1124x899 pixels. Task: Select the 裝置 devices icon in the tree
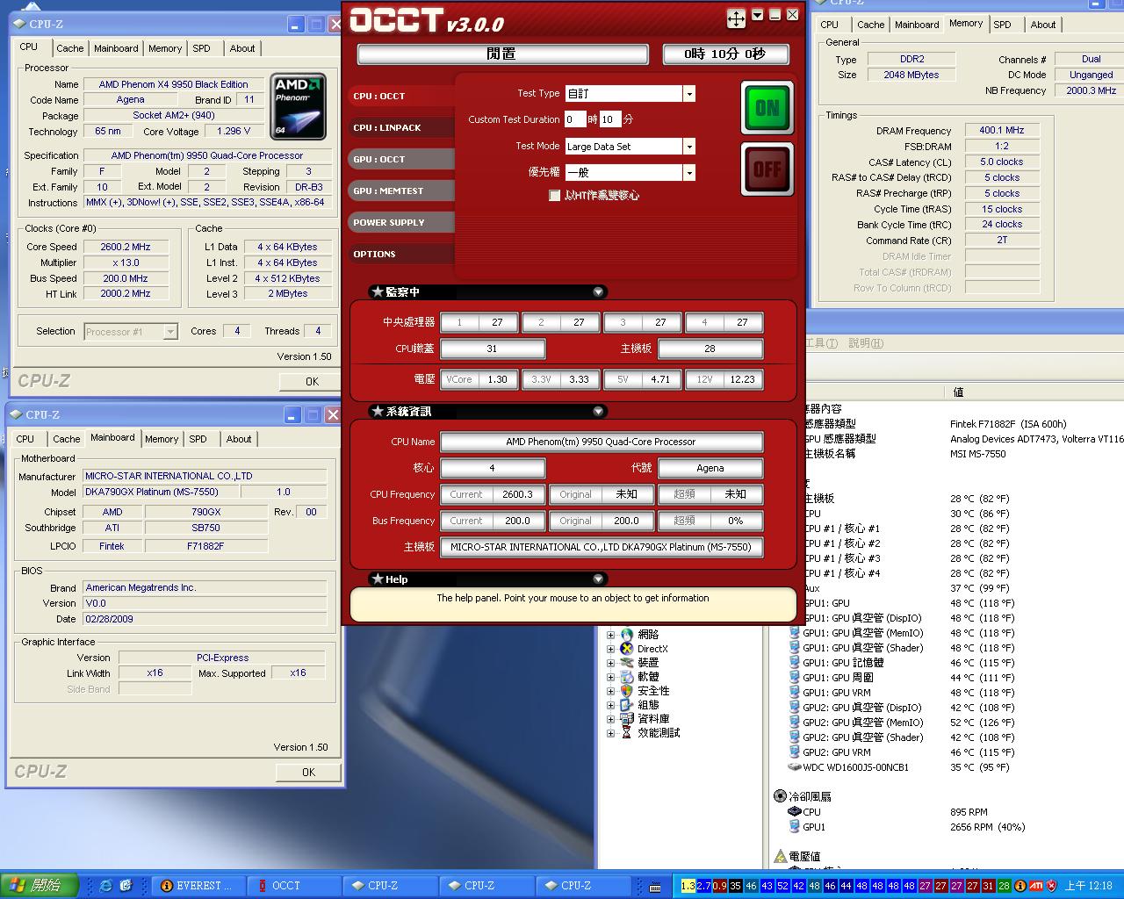coord(627,663)
